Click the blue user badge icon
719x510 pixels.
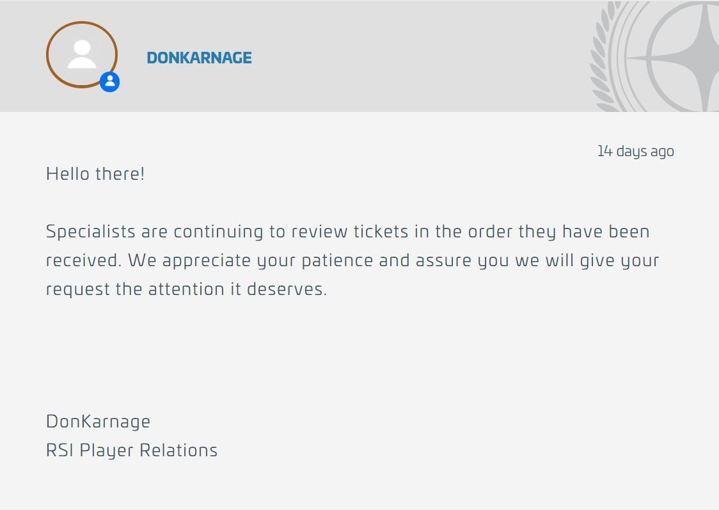point(109,82)
